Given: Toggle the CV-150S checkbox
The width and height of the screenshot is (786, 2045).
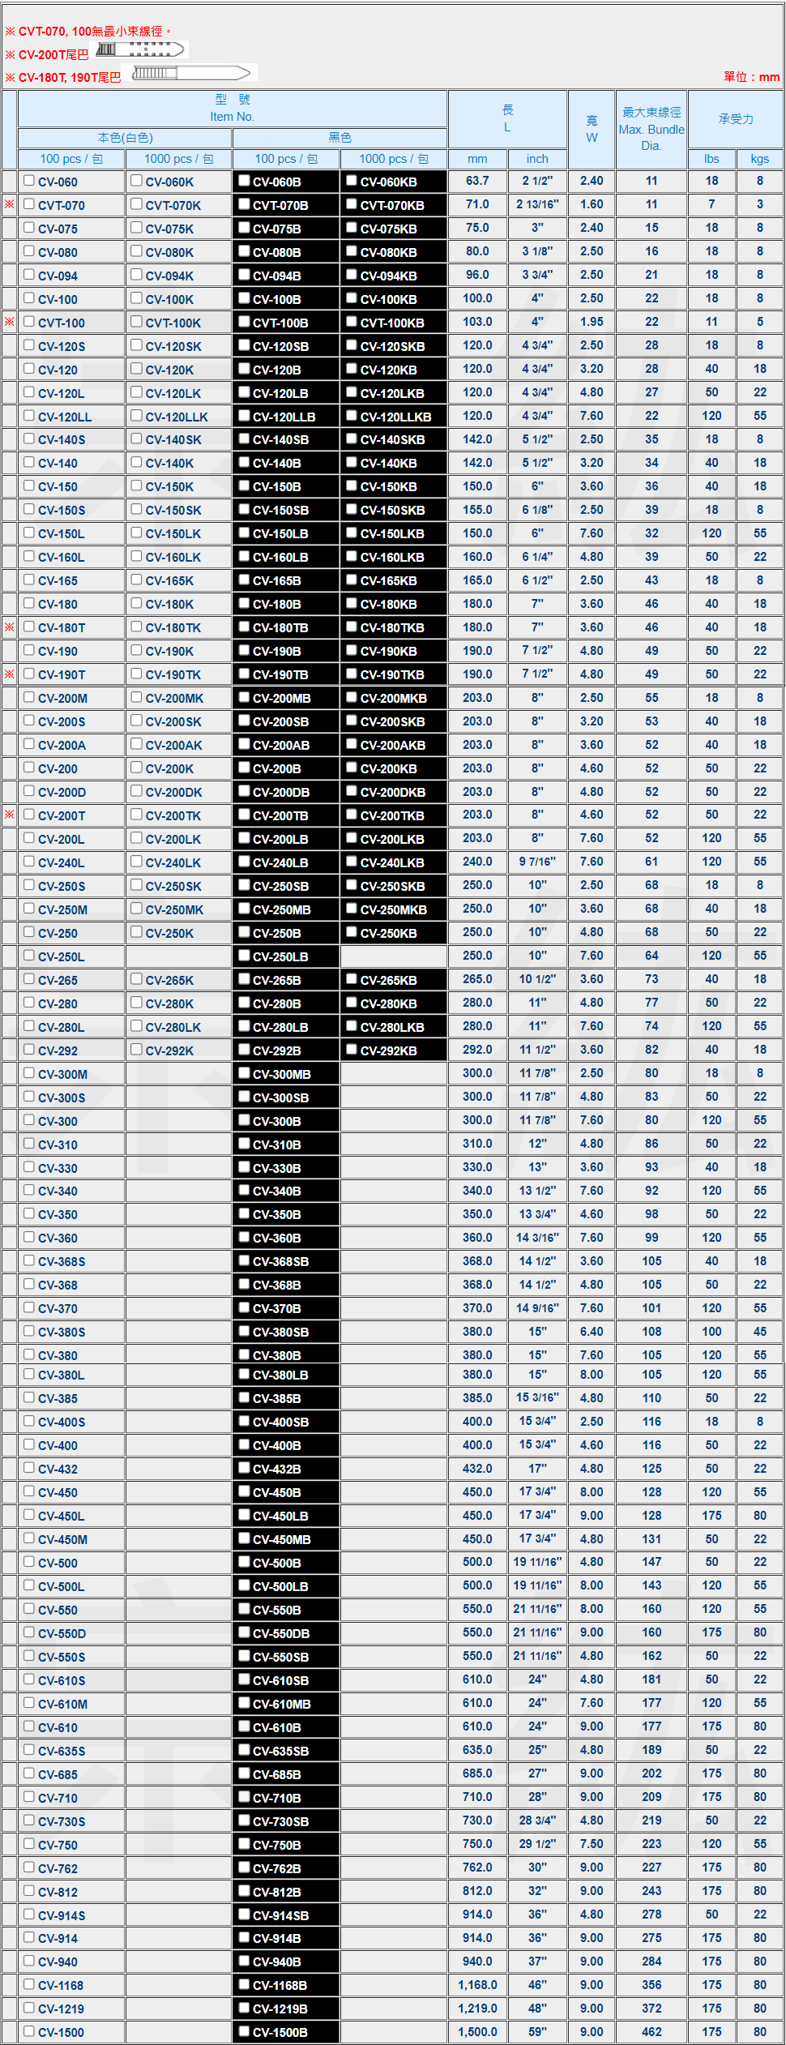Looking at the screenshot, I should (29, 510).
